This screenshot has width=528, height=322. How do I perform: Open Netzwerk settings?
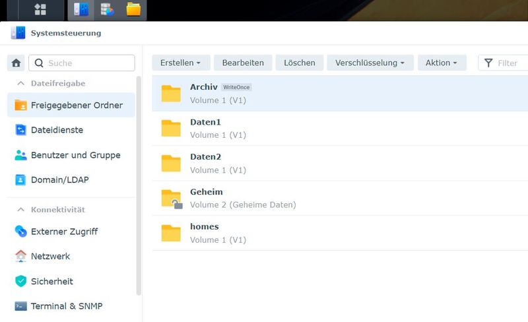pos(71,256)
